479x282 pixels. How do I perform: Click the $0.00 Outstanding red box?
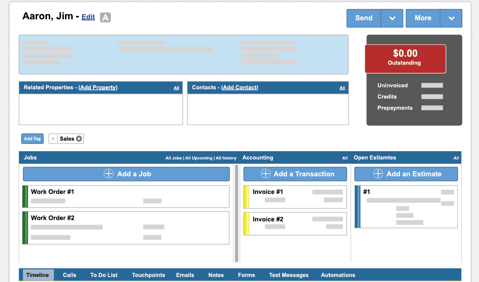[x=405, y=59]
